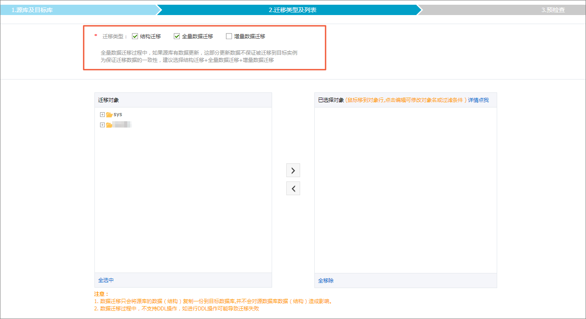Screen dimensions: 586x319
Task: Click note 2 about DDL操作
Action: 176,309
